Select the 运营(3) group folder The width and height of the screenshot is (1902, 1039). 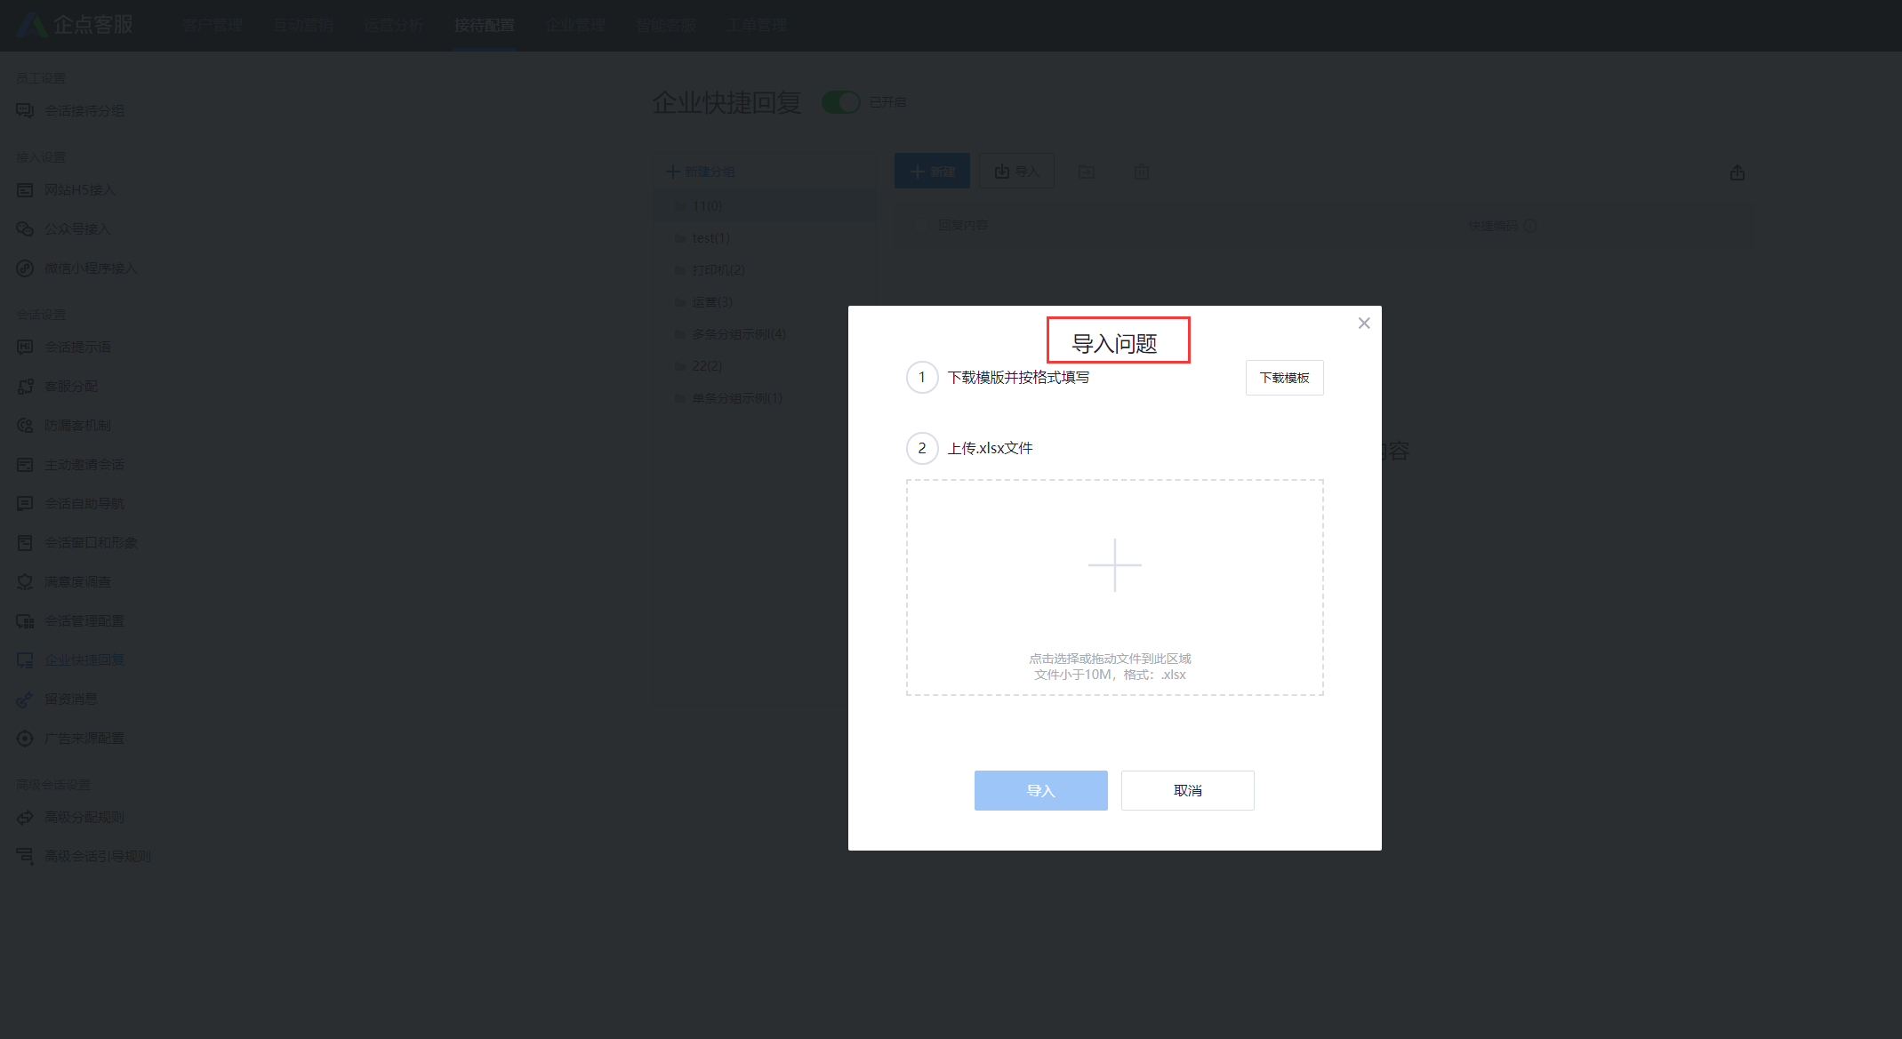coord(765,302)
